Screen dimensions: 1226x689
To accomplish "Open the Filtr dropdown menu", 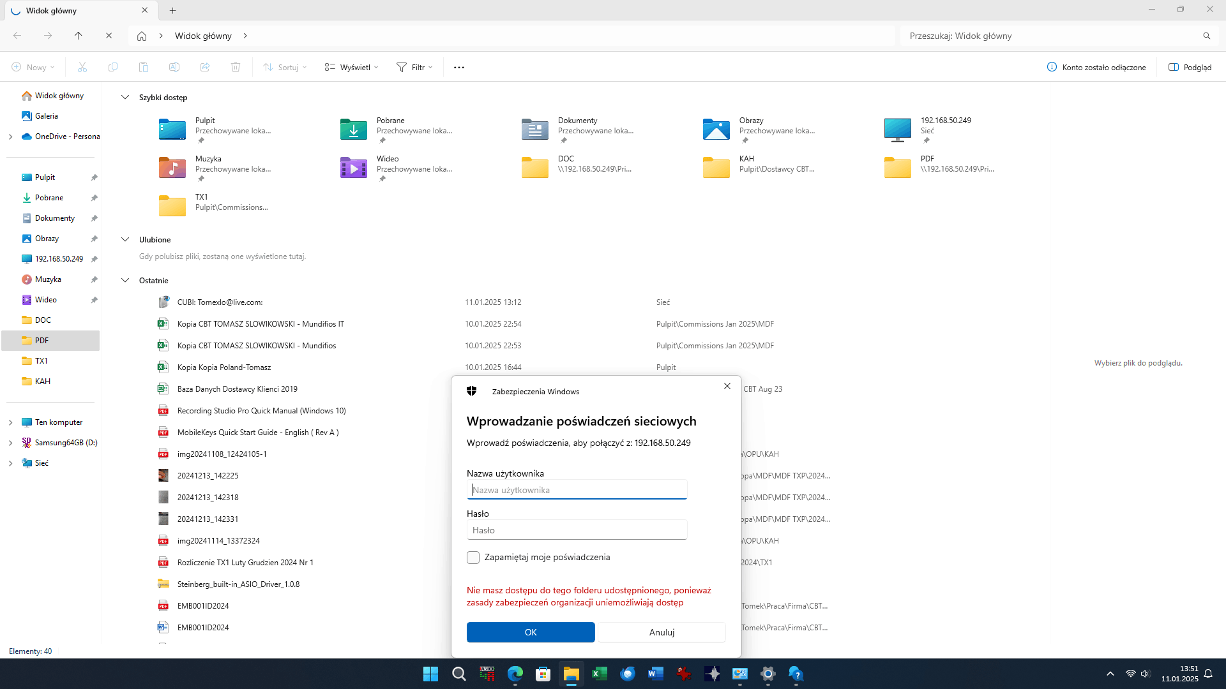I will pyautogui.click(x=414, y=67).
